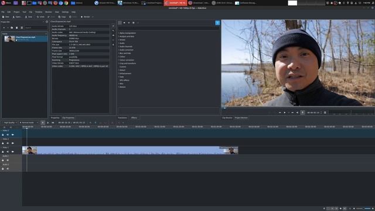Toggle lock on Video 3 track
Image resolution: width=375 pixels, height=211 pixels.
pos(3,135)
